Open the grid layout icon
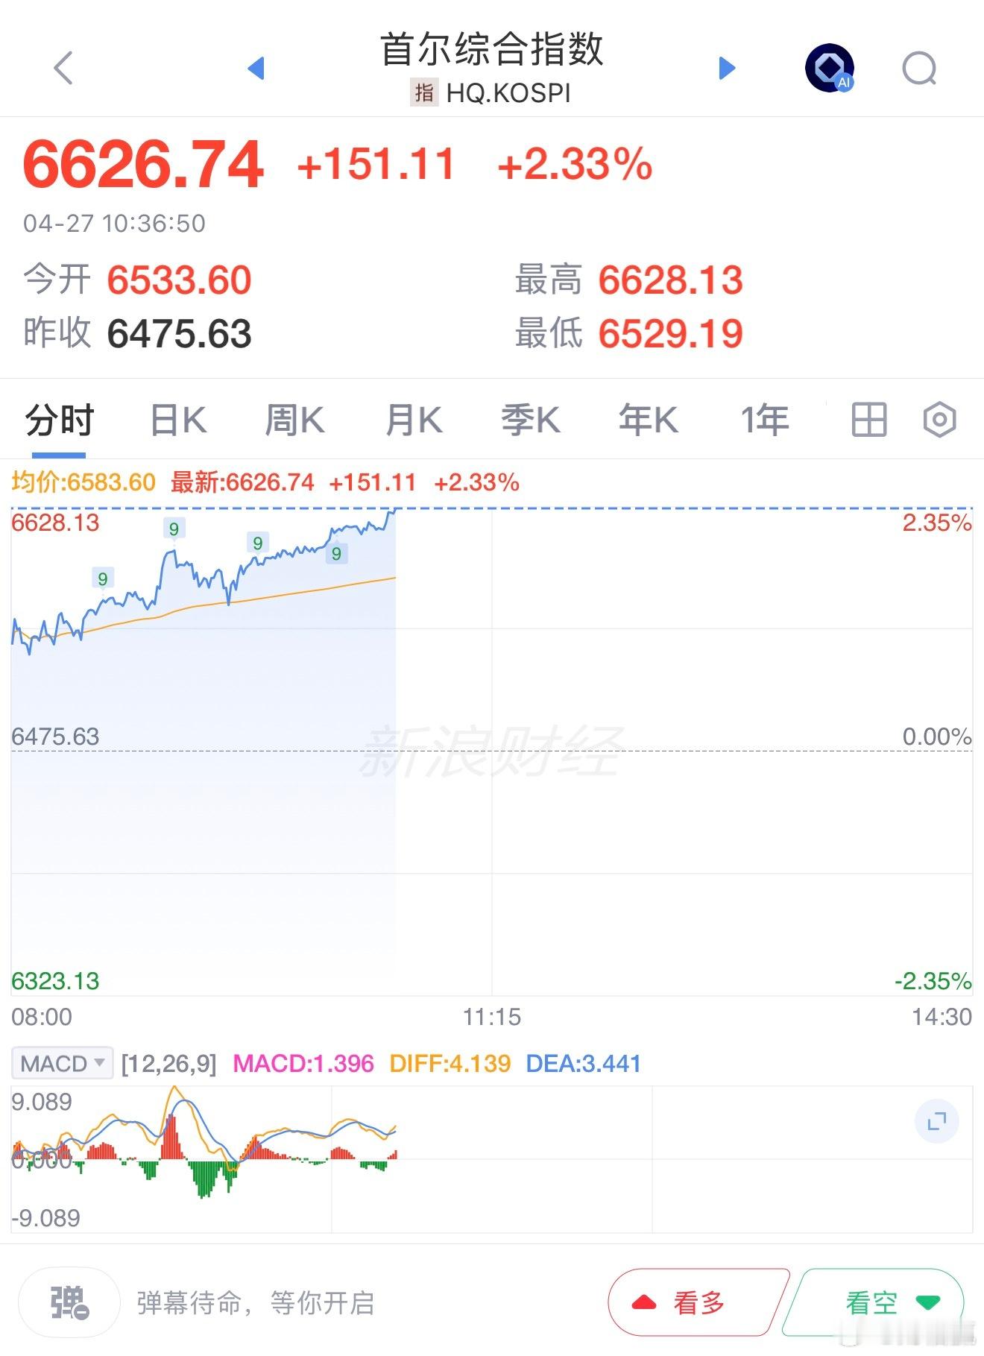This screenshot has height=1356, width=984. tap(868, 420)
